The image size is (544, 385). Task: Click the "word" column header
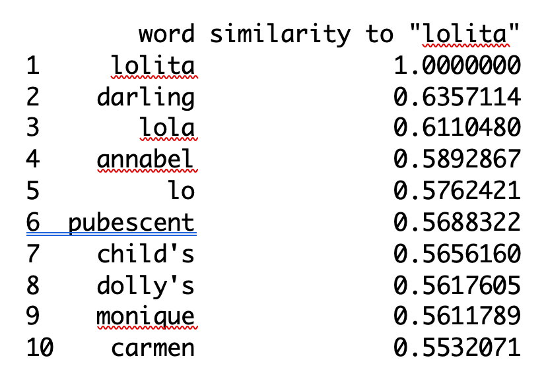pyautogui.click(x=166, y=34)
